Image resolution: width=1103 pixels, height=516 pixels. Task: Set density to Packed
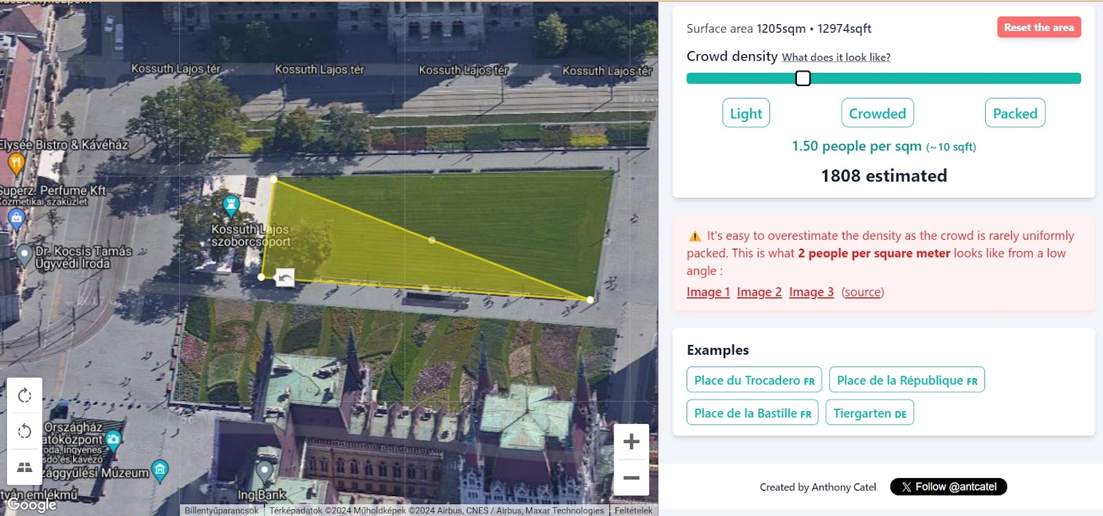point(1015,113)
